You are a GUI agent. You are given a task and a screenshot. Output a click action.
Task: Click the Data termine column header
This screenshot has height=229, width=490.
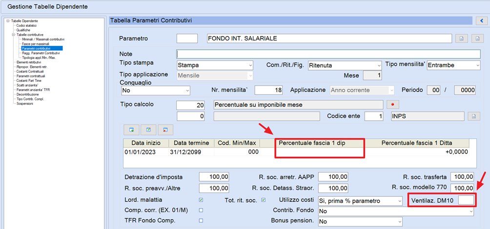pyautogui.click(x=191, y=143)
